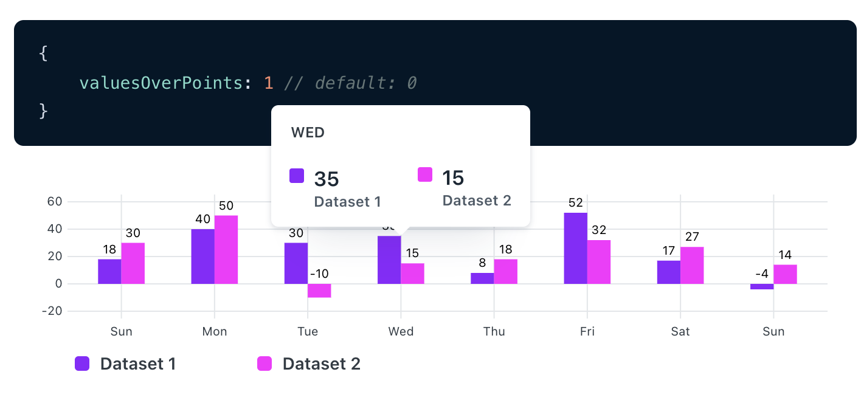The width and height of the screenshot is (861, 417).
Task: Toggle Dataset 2 legend swatch below chart
Action: 265,364
